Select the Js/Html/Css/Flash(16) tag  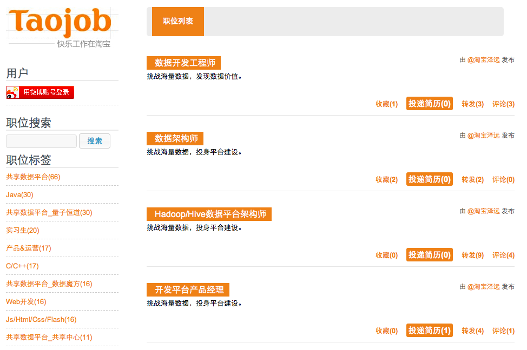click(x=41, y=320)
